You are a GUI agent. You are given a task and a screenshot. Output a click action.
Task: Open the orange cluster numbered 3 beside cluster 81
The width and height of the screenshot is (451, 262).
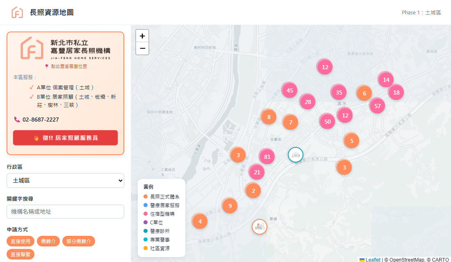238,155
